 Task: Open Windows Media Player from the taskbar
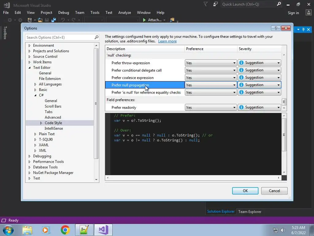point(45,230)
